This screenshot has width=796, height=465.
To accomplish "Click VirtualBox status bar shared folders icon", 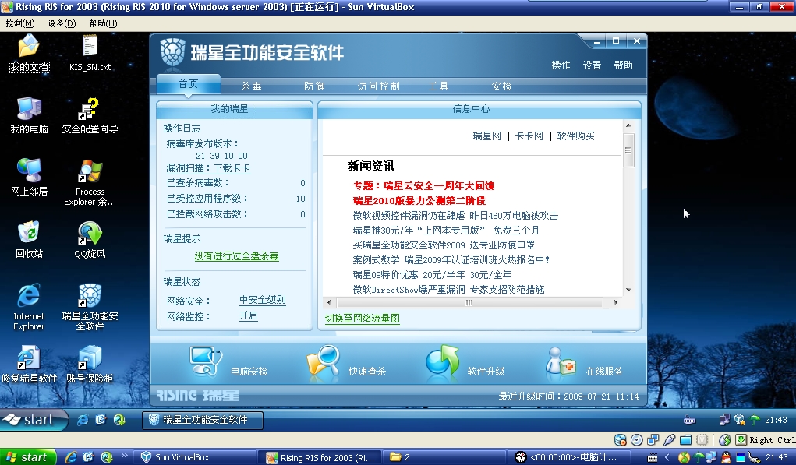I will [x=685, y=440].
